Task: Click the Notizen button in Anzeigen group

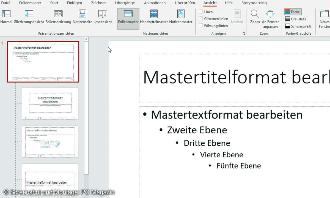Action: pos(237,17)
